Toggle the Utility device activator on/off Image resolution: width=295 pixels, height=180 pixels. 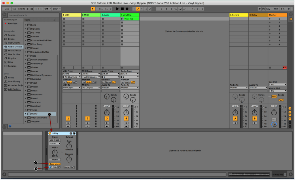coord(50,133)
